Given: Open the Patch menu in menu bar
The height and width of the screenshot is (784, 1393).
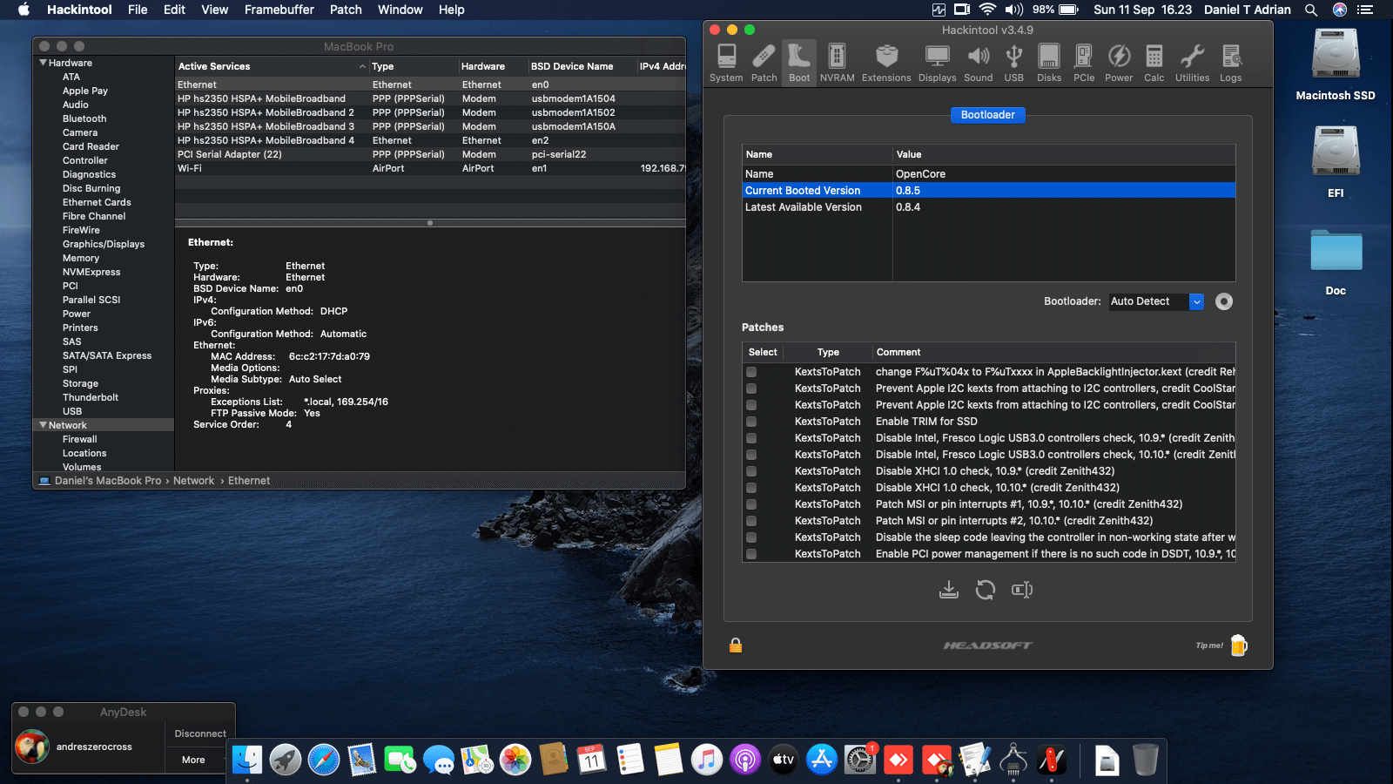Looking at the screenshot, I should pyautogui.click(x=346, y=10).
